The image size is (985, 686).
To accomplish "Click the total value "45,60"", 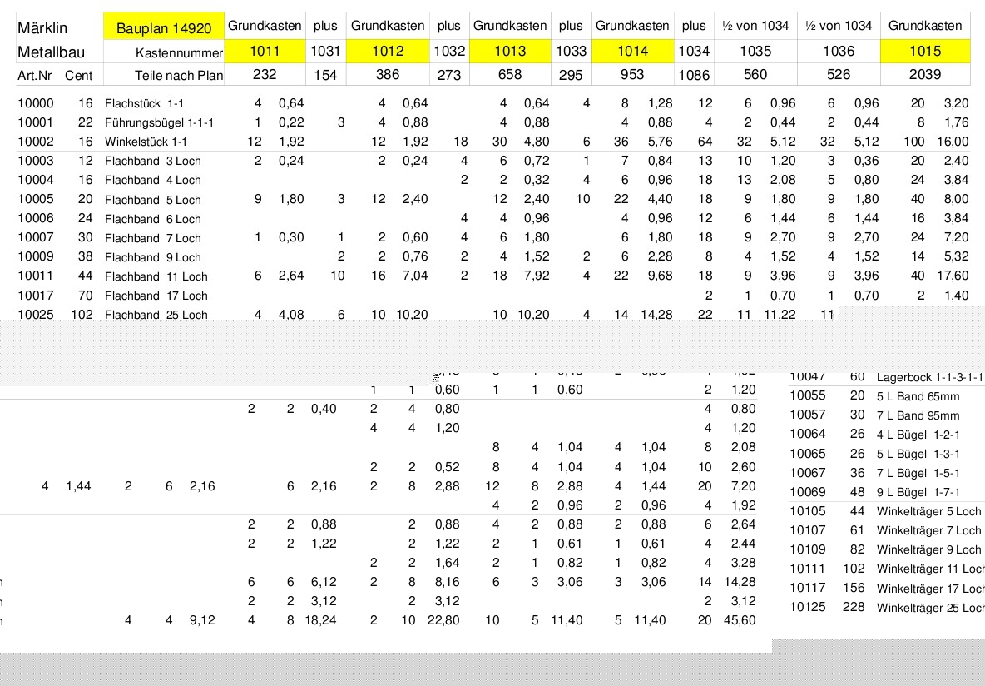I will (x=740, y=620).
